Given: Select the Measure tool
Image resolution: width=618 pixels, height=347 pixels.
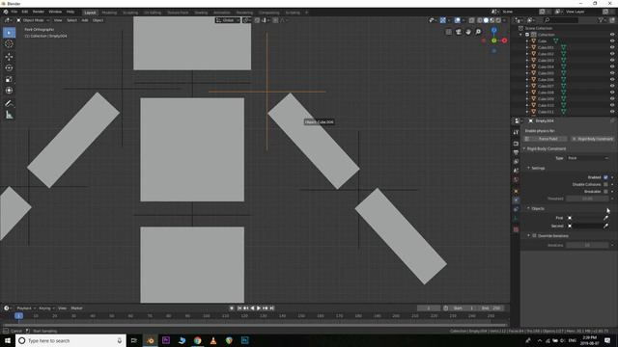Looking at the screenshot, I should tap(9, 115).
